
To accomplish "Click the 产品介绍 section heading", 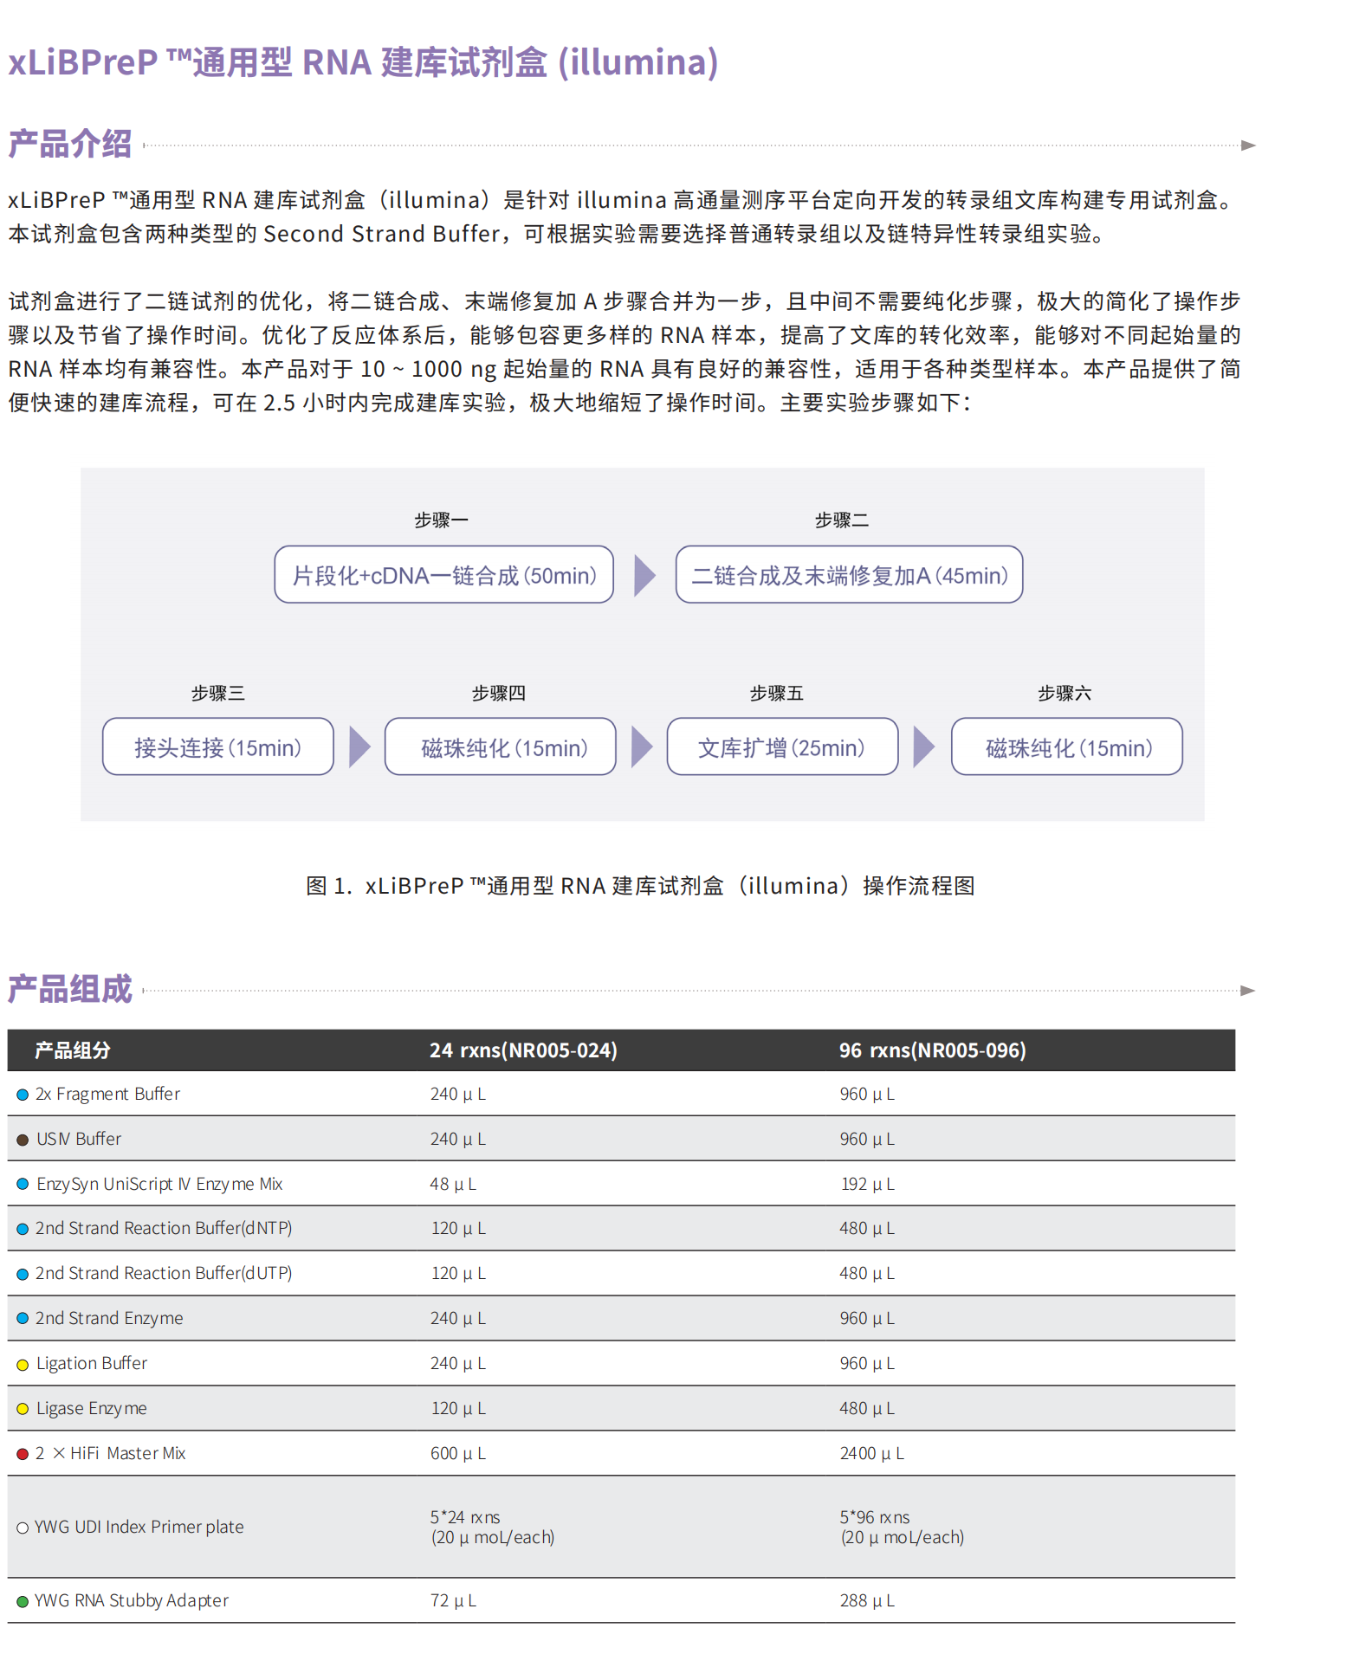I will (70, 144).
